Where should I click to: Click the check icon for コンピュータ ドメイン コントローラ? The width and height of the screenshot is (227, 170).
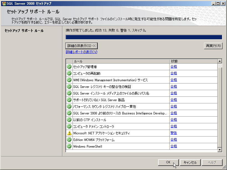click(x=69, y=127)
